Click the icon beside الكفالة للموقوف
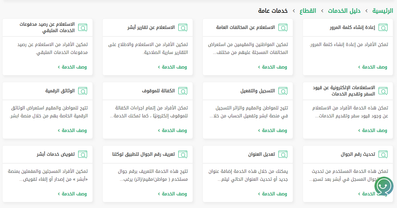 (183, 91)
